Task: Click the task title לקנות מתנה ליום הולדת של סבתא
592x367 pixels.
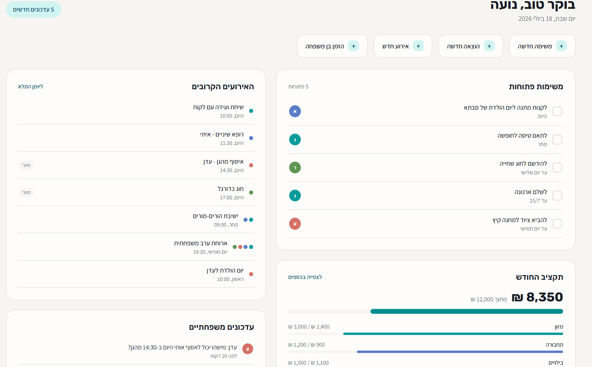Action: (x=505, y=108)
